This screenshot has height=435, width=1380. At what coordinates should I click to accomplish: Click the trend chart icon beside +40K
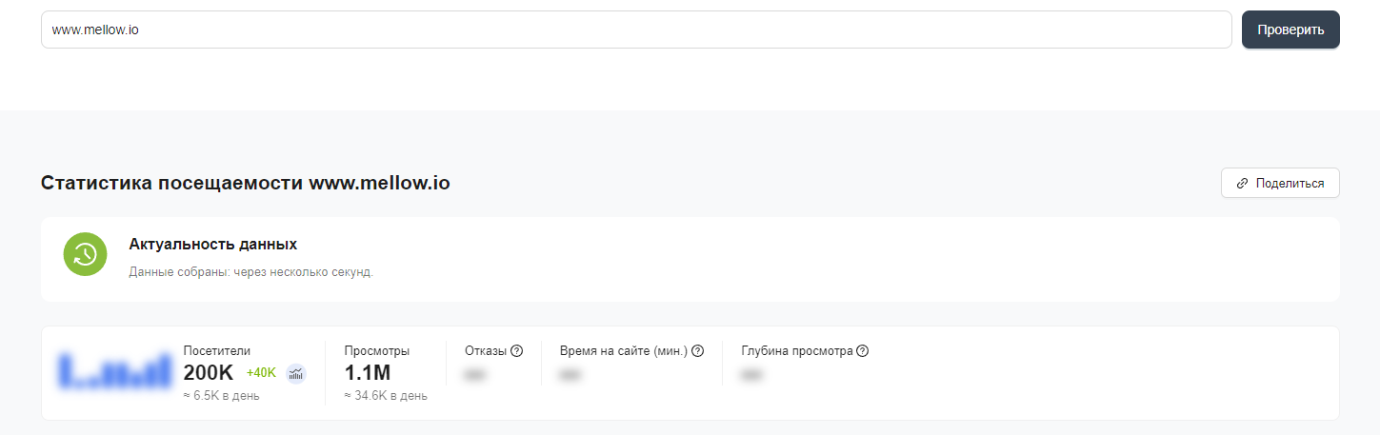[296, 372]
